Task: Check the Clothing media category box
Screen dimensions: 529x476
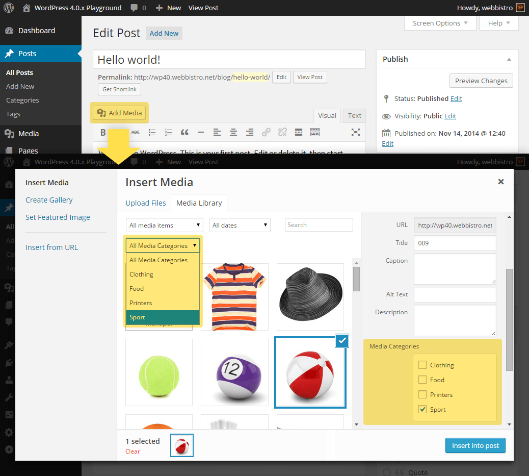Action: pos(422,365)
